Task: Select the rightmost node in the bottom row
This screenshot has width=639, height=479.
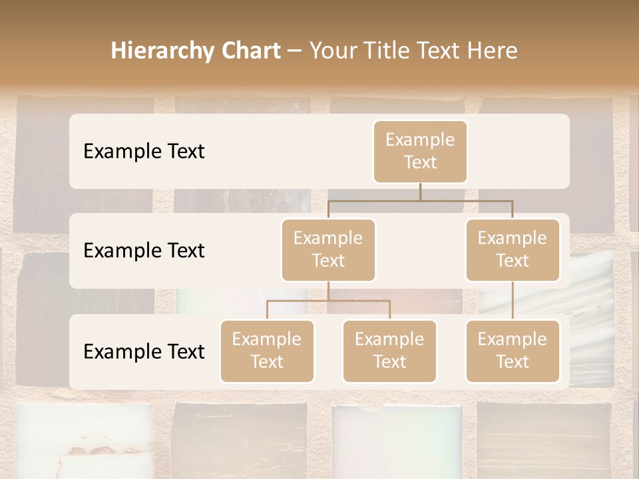Action: click(513, 351)
